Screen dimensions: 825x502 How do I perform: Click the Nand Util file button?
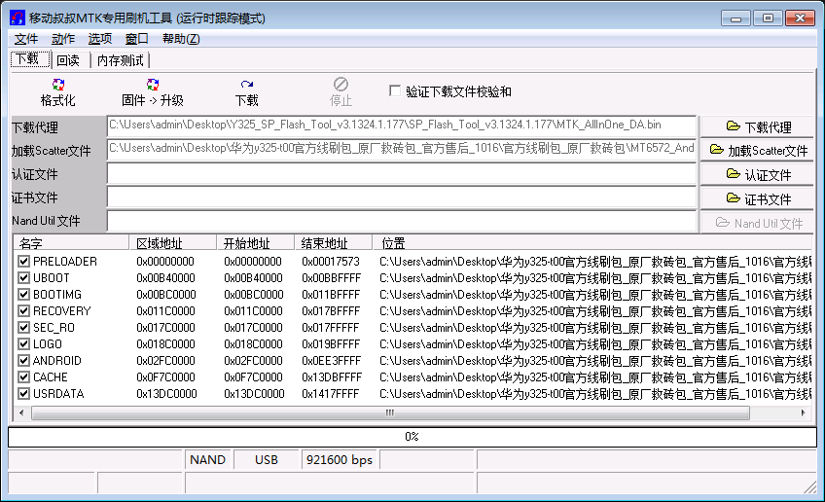click(758, 223)
